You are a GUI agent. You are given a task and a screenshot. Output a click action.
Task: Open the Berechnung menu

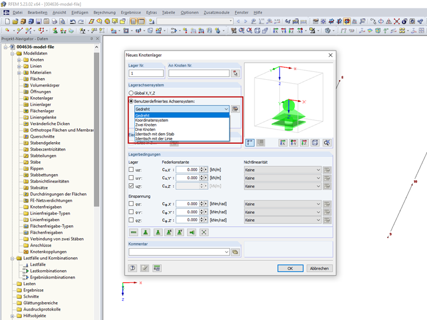(x=105, y=12)
